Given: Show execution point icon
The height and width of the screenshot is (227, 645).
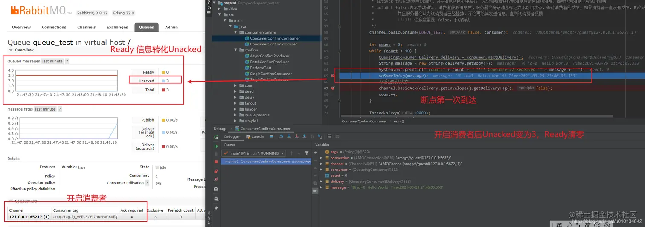Looking at the screenshot, I should click(272, 136).
